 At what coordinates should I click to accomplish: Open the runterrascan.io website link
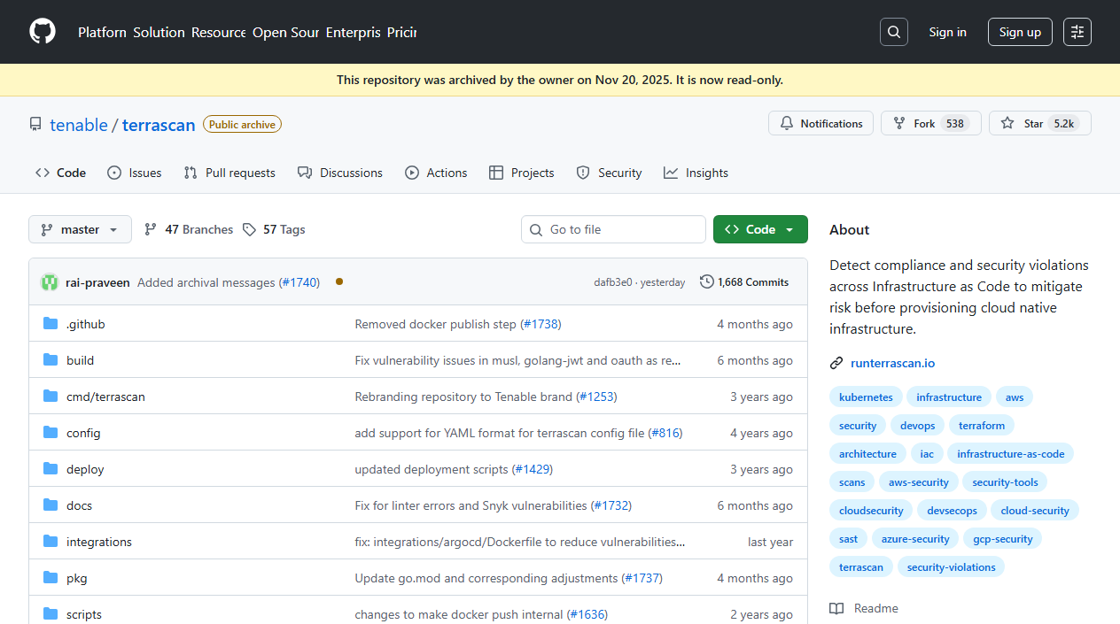click(892, 363)
